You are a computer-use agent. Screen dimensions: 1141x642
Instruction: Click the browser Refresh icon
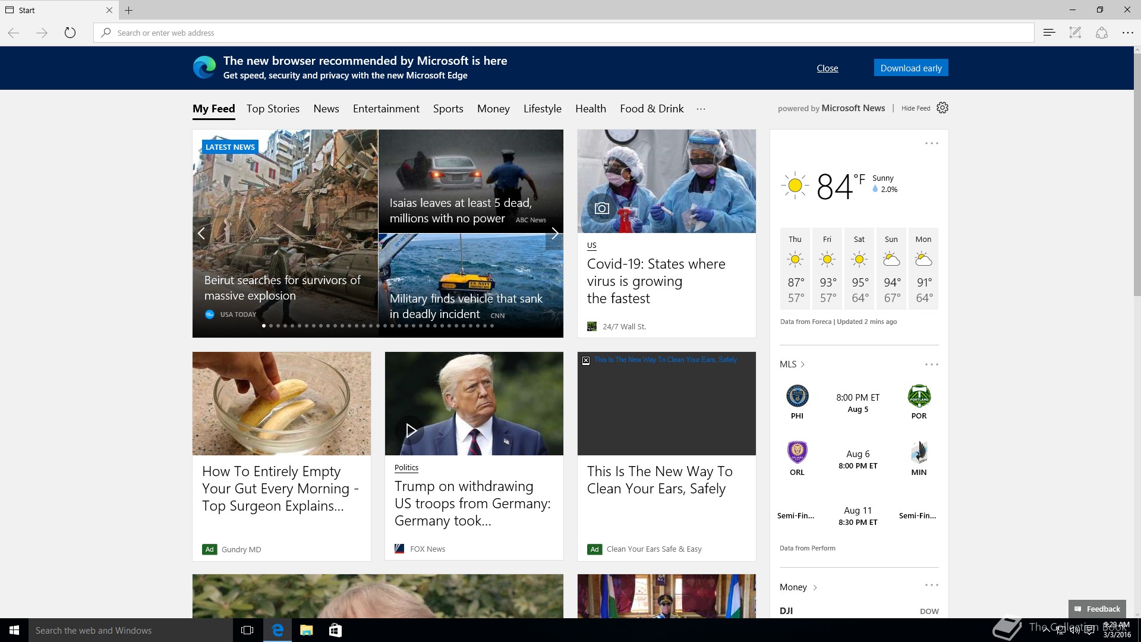[x=70, y=33]
